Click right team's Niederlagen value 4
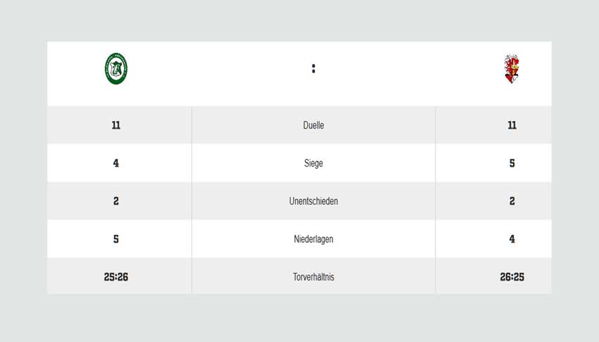Viewport: 599px width, 342px height. [512, 239]
